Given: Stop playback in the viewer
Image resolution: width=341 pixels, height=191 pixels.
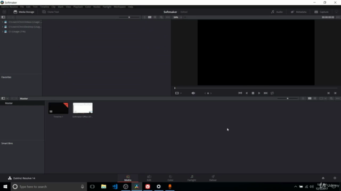Looking at the screenshot, I should [x=253, y=93].
